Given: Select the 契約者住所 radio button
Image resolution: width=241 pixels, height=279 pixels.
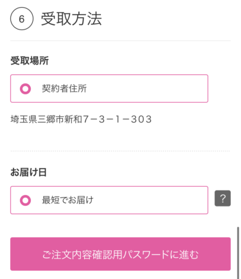Looking at the screenshot, I should [x=25, y=89].
